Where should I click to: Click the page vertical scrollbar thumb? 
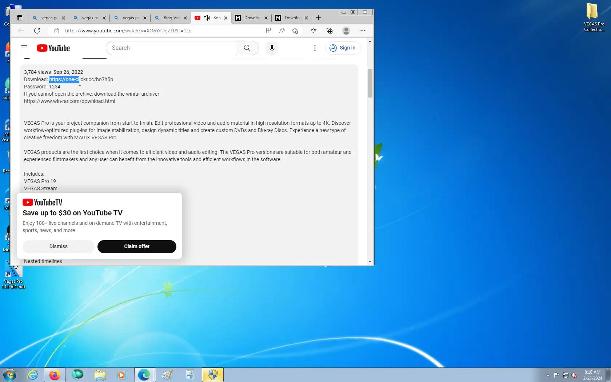370,83
